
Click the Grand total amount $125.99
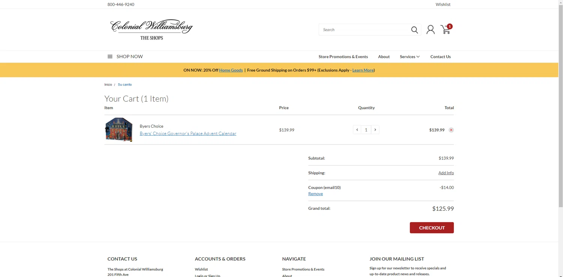point(443,209)
